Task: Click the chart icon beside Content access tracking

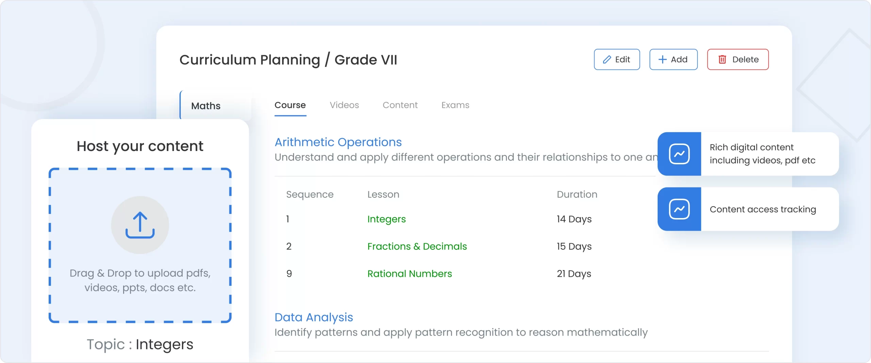Action: 679,209
